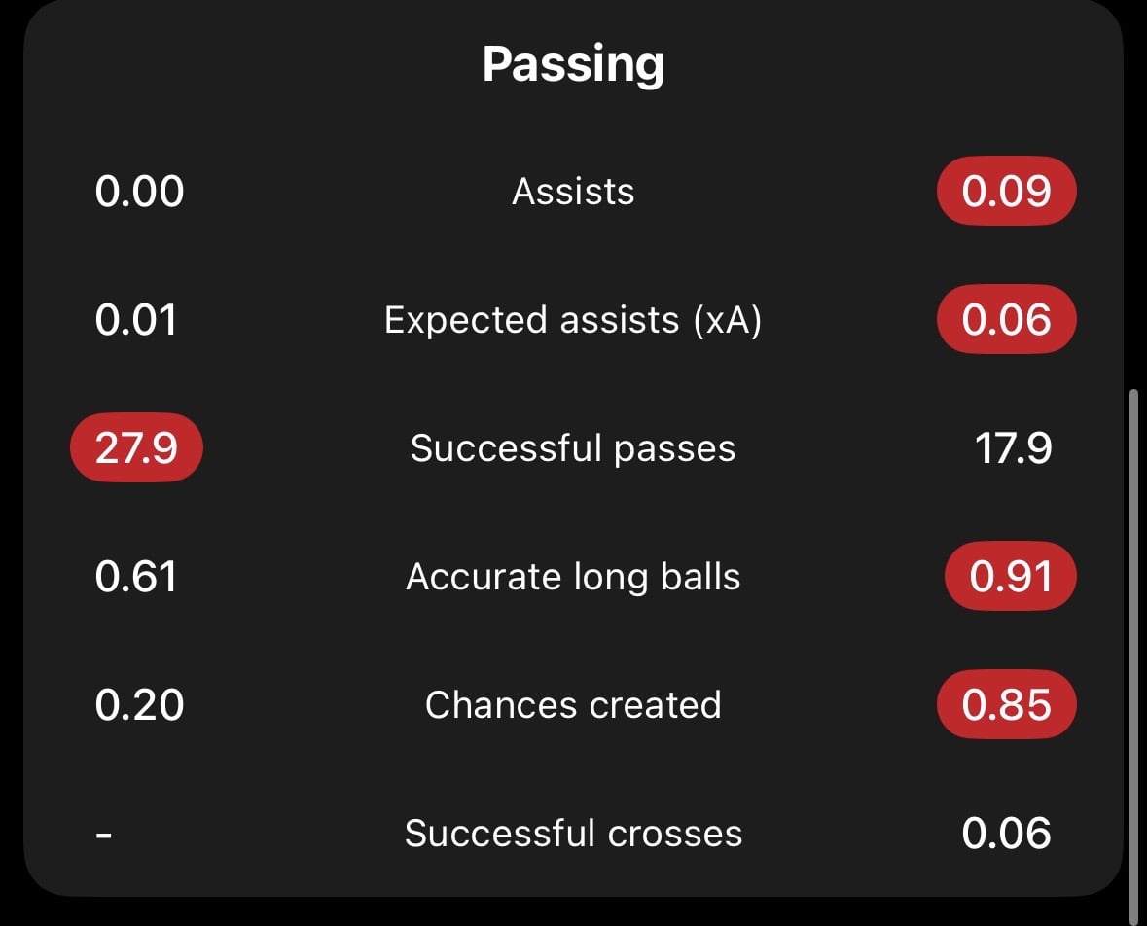This screenshot has height=926, width=1147.
Task: Tap the highlighted 27.9 passes badge
Action: tap(137, 447)
